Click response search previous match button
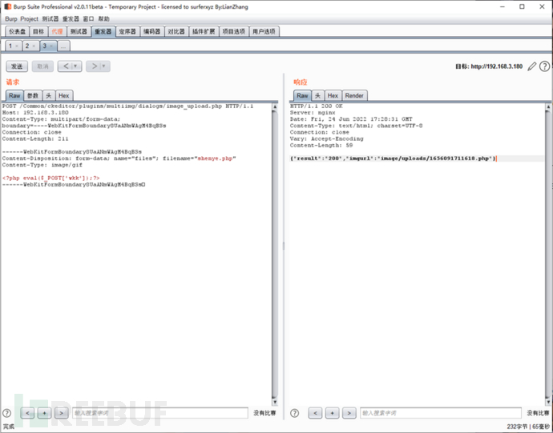Viewport: 553px width, 433px height. pos(315,413)
